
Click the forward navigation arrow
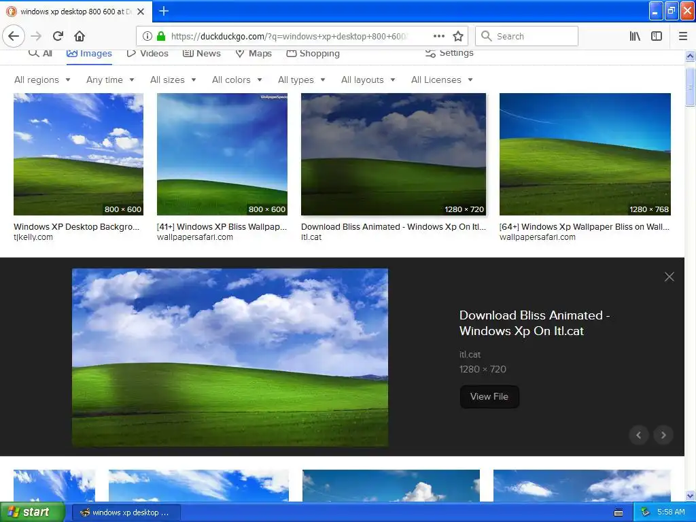click(x=36, y=36)
